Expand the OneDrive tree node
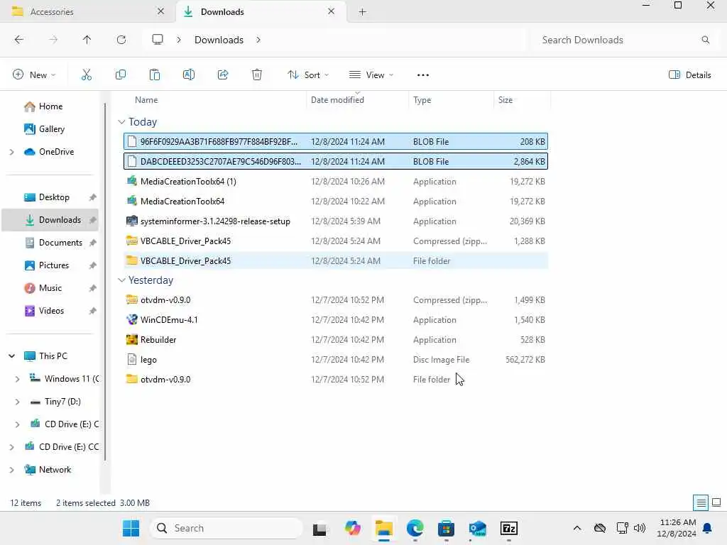Viewport: 727px width, 545px height. pos(11,152)
